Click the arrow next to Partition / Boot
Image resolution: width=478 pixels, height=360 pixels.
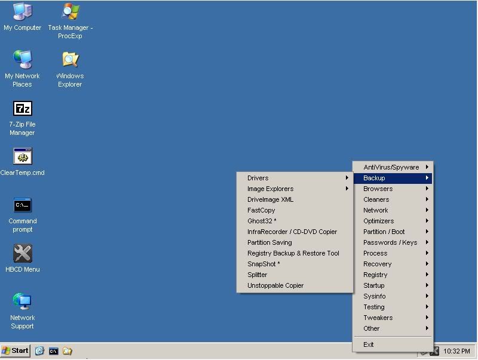point(427,232)
